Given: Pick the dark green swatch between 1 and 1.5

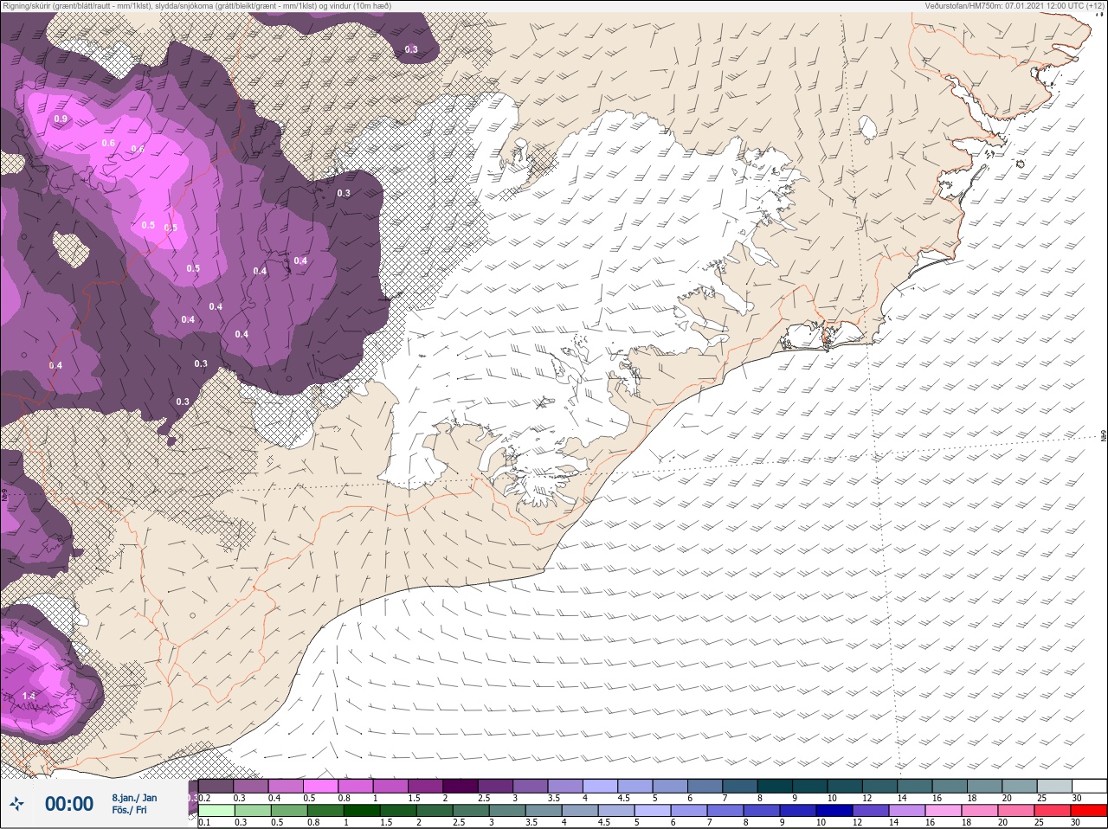Looking at the screenshot, I should coord(361,811).
